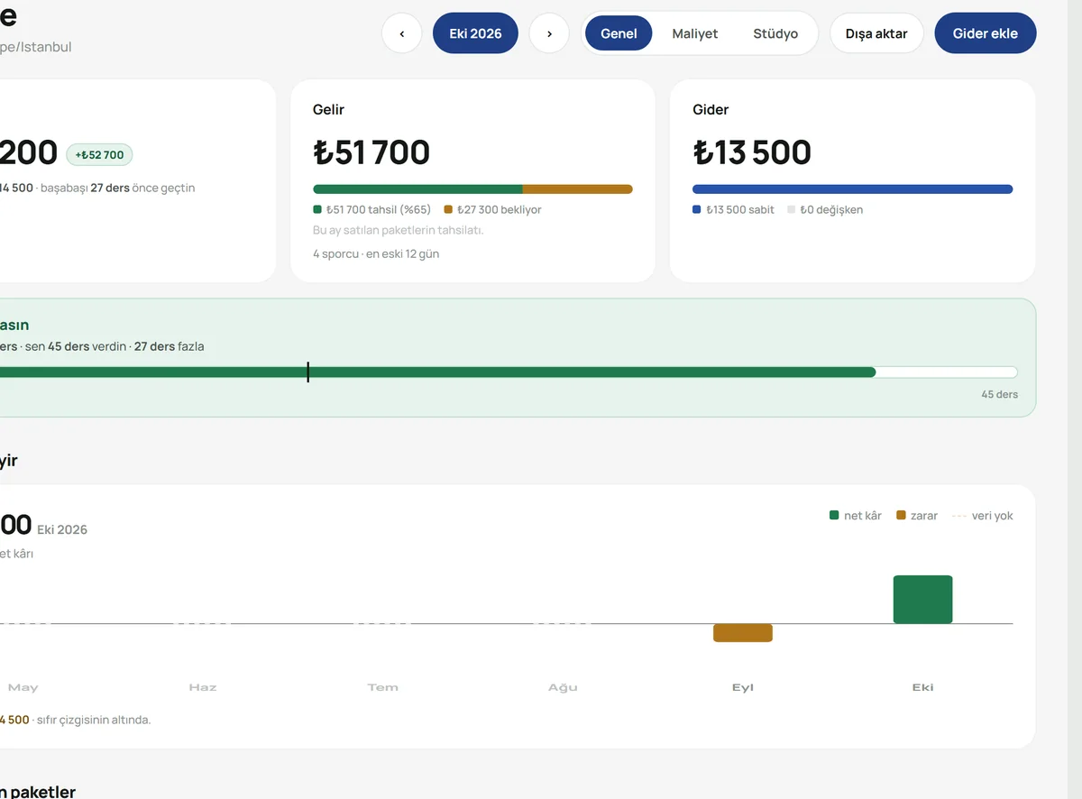Click the blue Gider progress bar
The height and width of the screenshot is (799, 1082).
[852, 189]
